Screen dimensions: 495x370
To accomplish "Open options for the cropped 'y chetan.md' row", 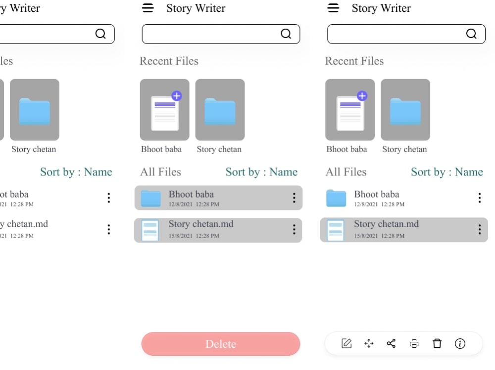I will pos(108,229).
